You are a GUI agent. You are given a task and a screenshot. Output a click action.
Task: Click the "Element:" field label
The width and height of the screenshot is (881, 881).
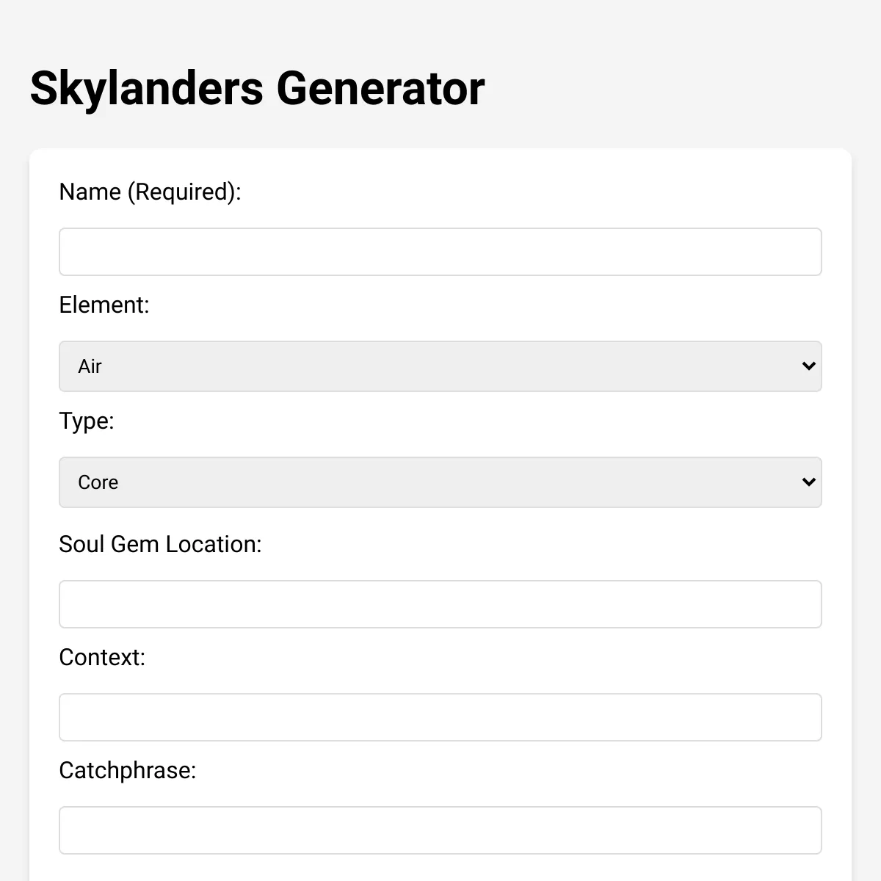coord(104,305)
